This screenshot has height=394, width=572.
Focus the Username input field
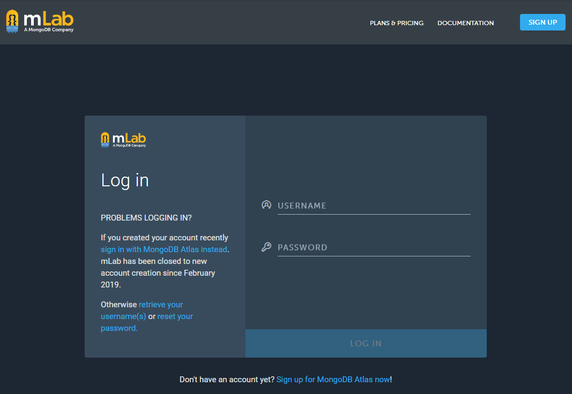coord(374,206)
